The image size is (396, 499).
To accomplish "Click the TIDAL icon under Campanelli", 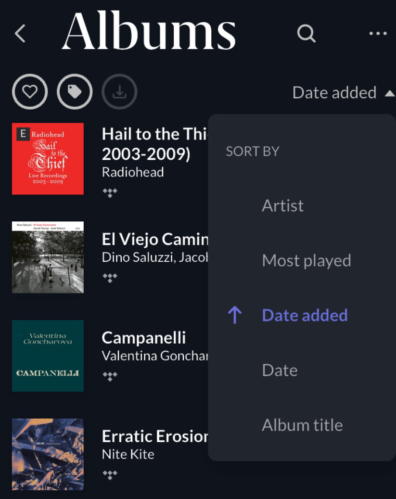I will [110, 376].
